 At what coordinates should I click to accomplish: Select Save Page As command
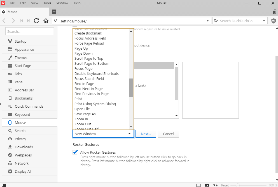(x=101, y=114)
